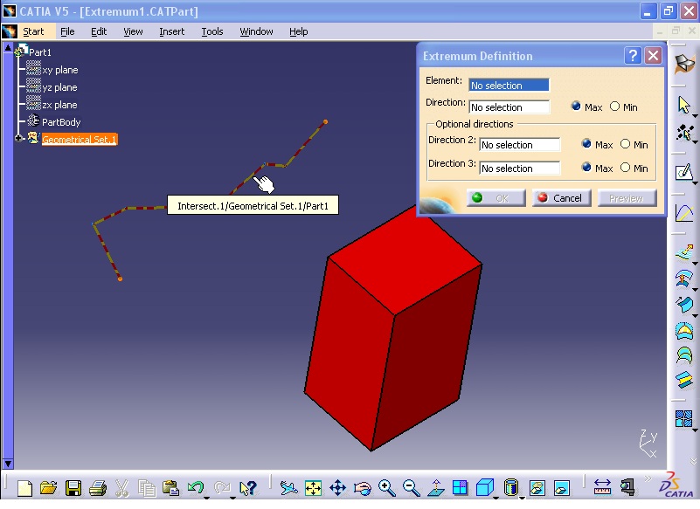Open the Select tool flyout arrow
This screenshot has height=509, width=700.
point(695,117)
